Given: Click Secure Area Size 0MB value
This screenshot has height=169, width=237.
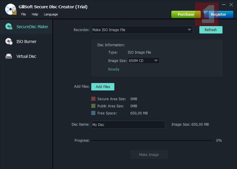Looking at the screenshot, I should [134, 99].
